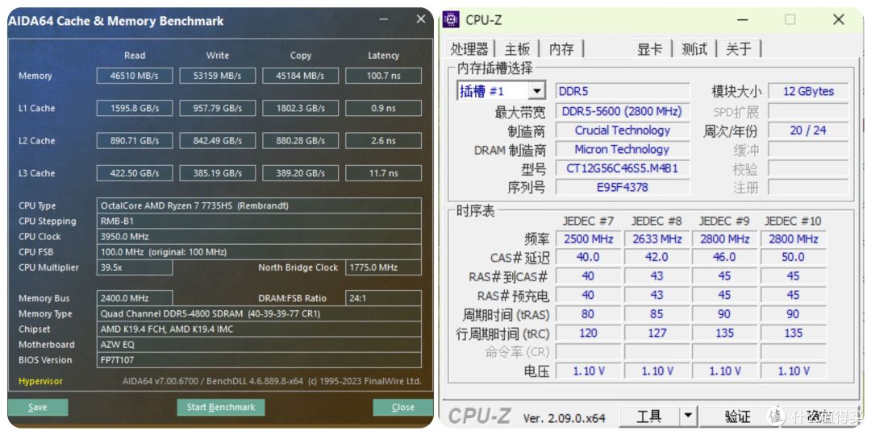
Task: Switch to the 关于 tab
Action: click(739, 49)
